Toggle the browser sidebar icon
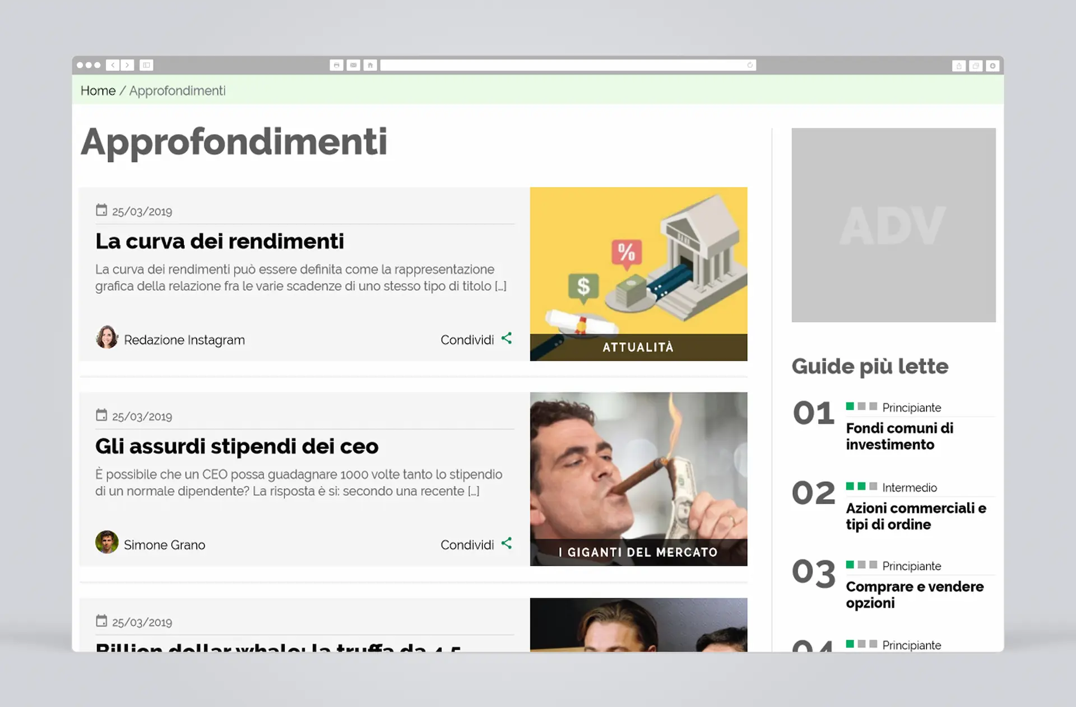 click(x=146, y=65)
